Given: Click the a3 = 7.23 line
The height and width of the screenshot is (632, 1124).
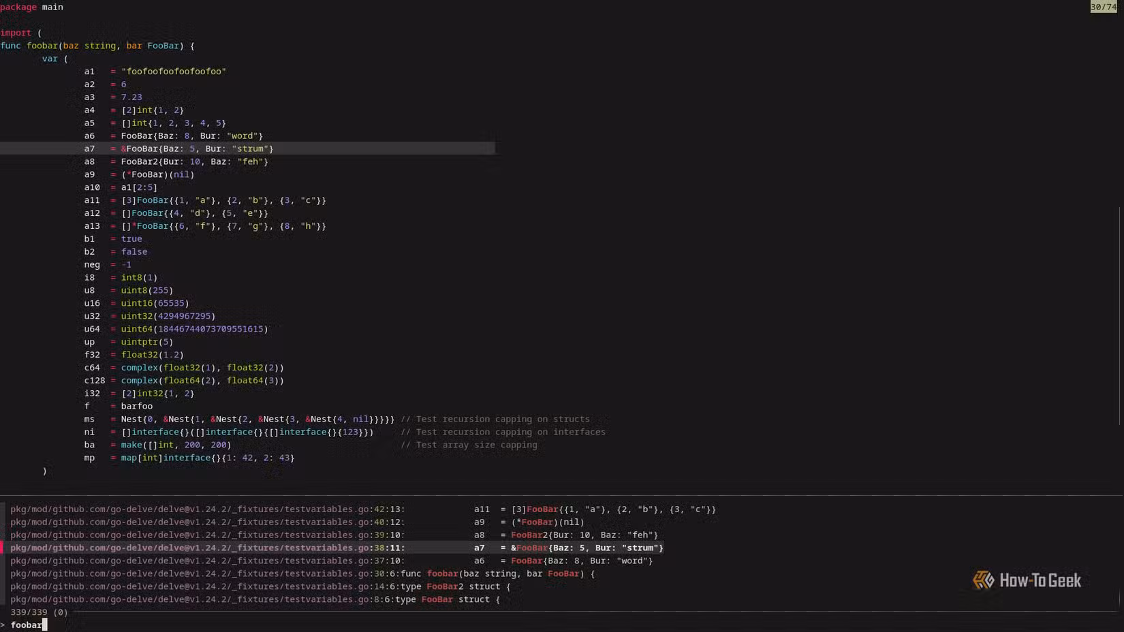Looking at the screenshot, I should click(x=113, y=97).
